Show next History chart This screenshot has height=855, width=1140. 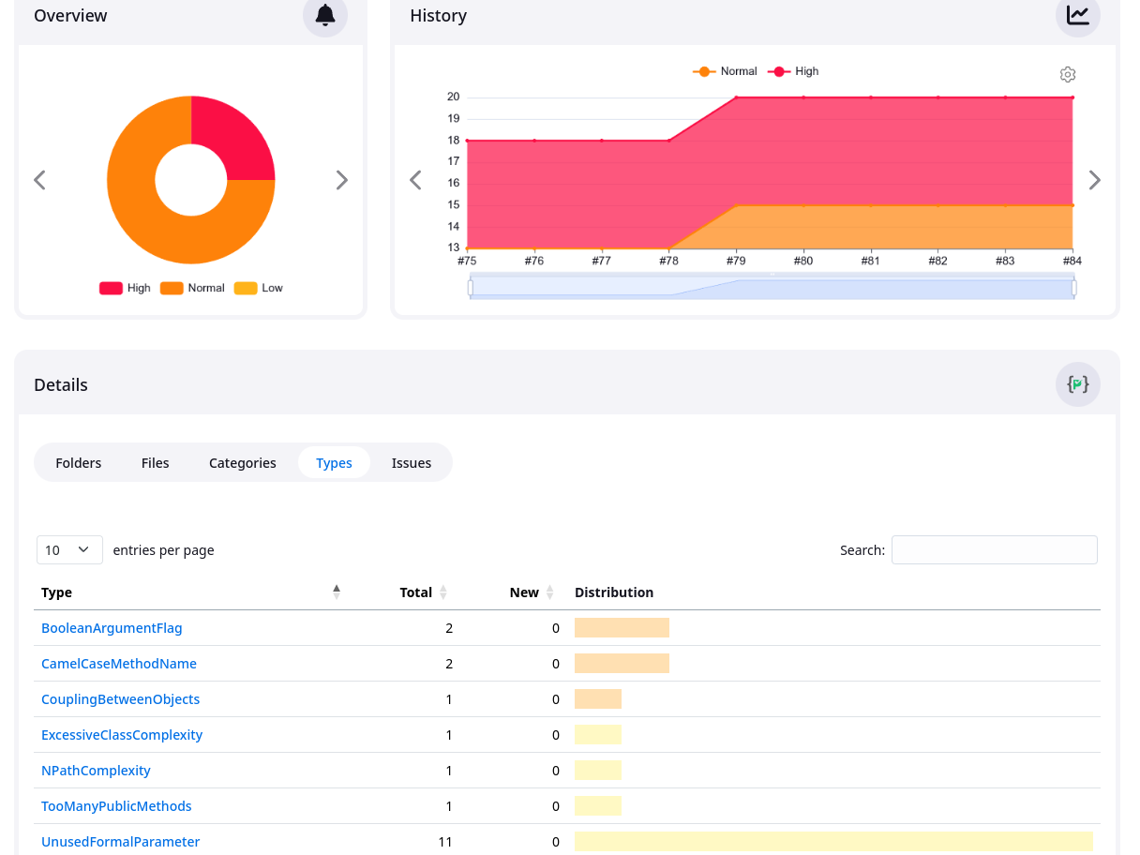tap(1094, 180)
